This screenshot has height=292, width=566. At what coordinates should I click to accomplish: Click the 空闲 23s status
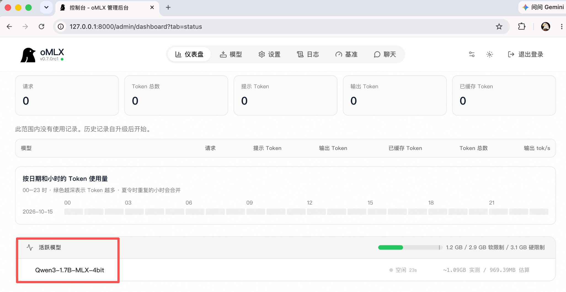pyautogui.click(x=403, y=270)
